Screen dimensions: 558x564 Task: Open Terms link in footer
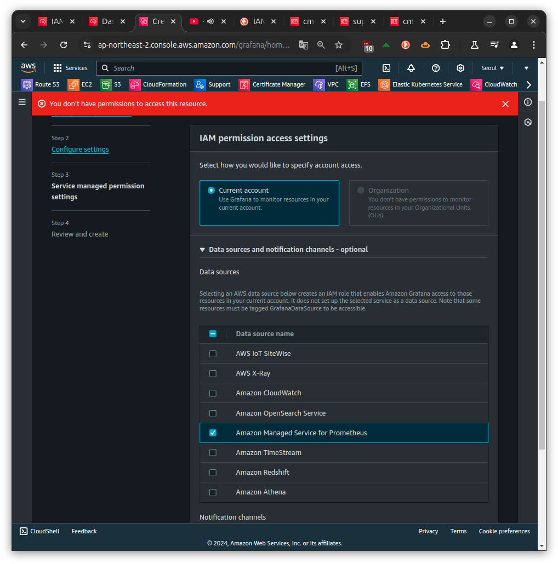point(458,531)
